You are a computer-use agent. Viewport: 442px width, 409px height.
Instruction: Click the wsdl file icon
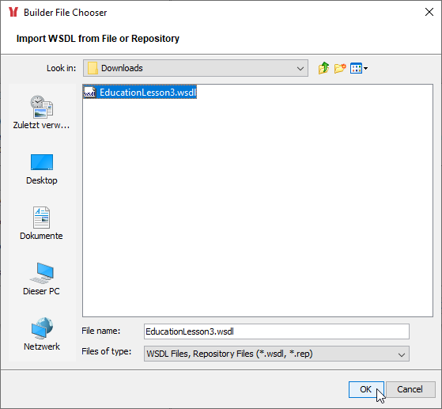coord(89,93)
